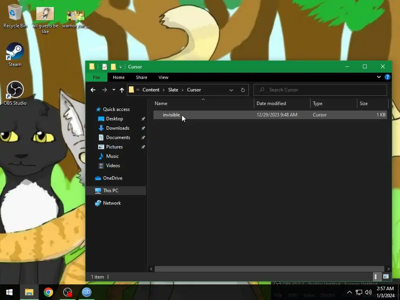Click the OBS Studio taskbar icon

(67, 292)
